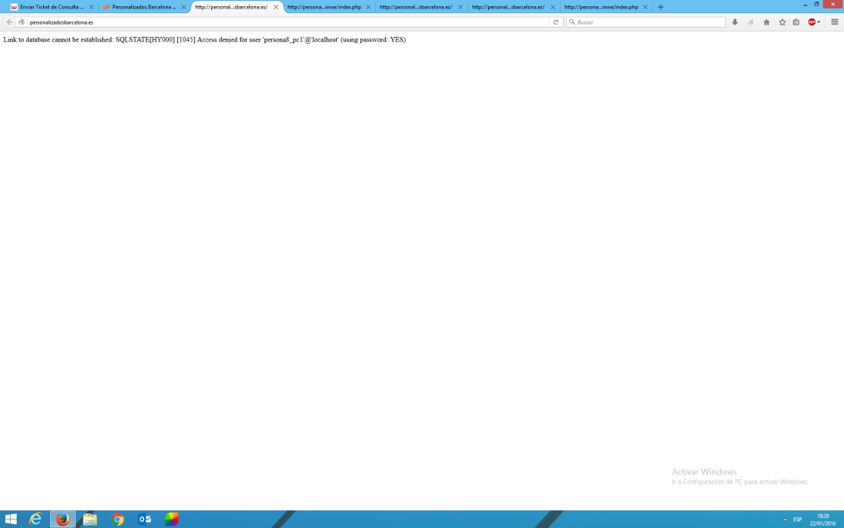This screenshot has height=528, width=844.
Task: Close the Enviar Ticket de Consulta tab
Action: (x=91, y=7)
